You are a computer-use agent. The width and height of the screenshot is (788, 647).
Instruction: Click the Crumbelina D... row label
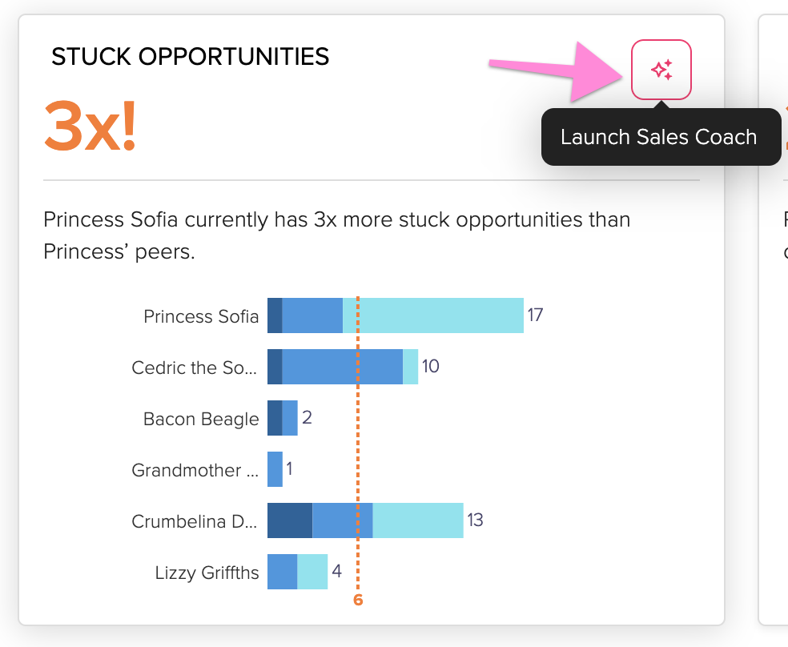pos(195,521)
